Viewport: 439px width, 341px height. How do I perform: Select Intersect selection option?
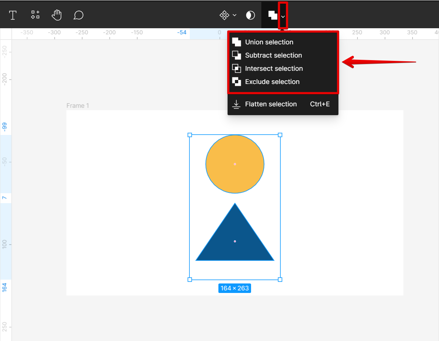pos(273,69)
